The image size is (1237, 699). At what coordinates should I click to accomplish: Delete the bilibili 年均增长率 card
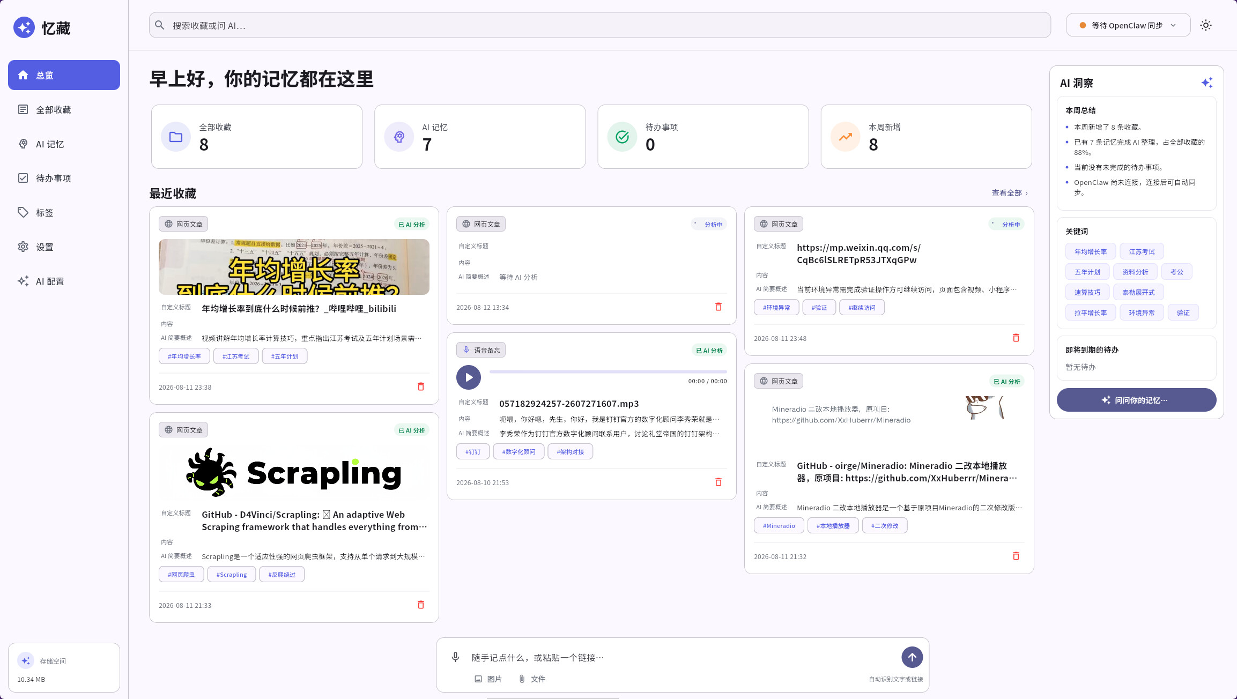pyautogui.click(x=421, y=386)
